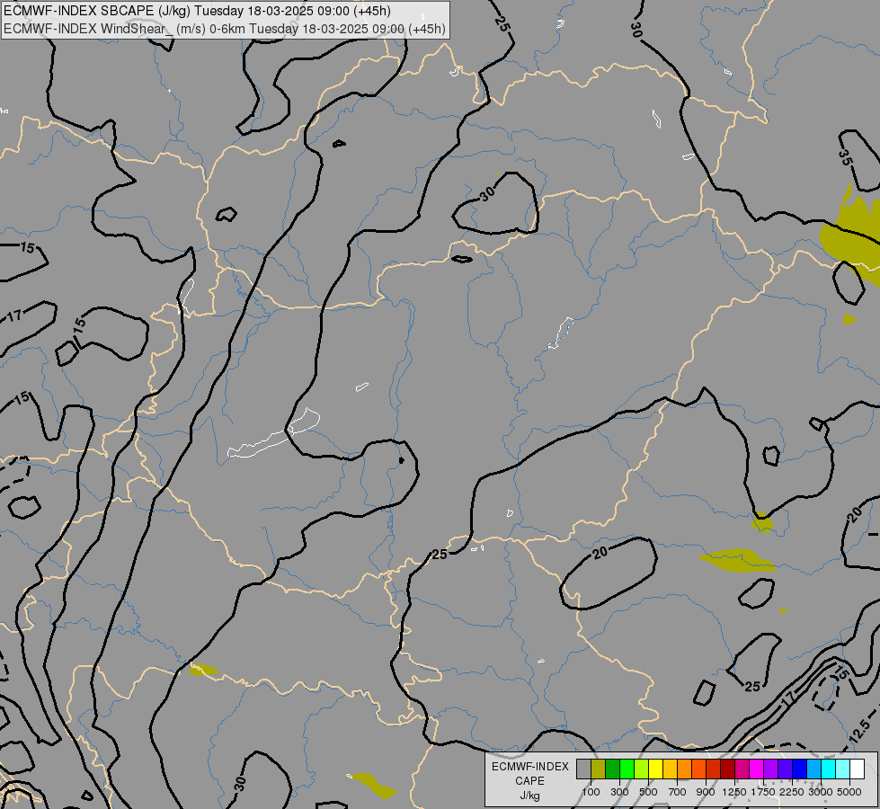
Task: Click the amber legend swatch before 700
Action: [x=670, y=769]
